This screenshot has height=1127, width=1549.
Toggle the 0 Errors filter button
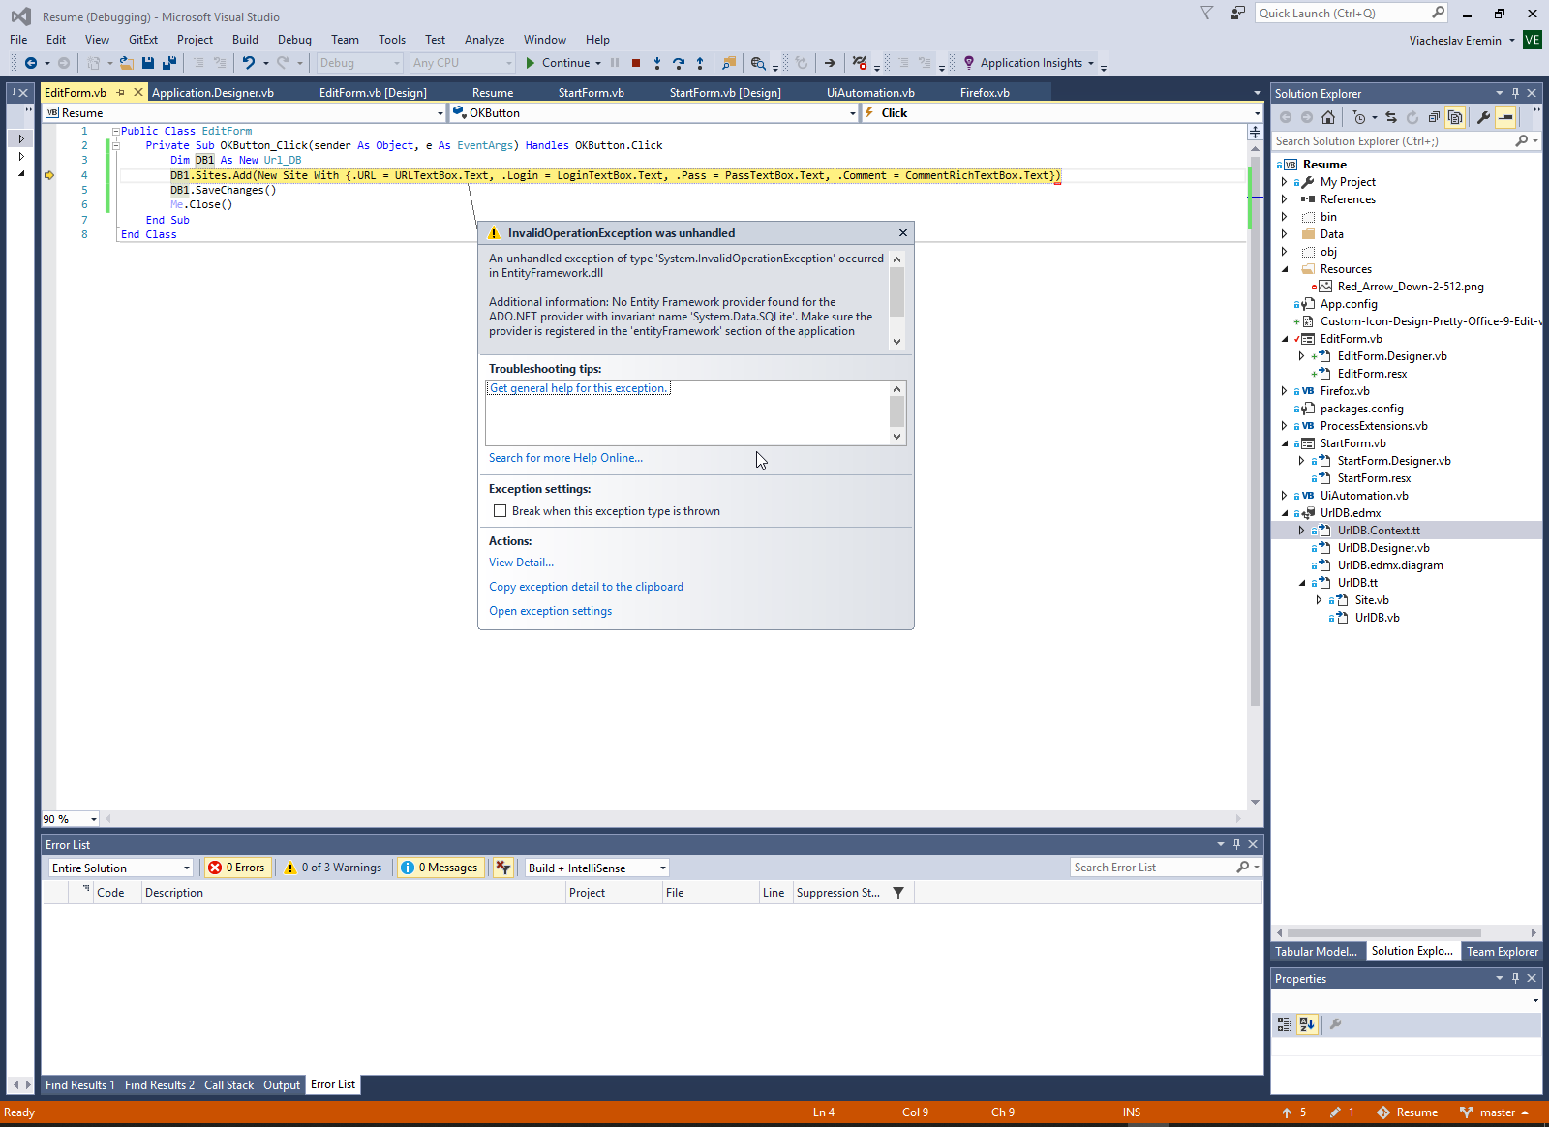pos(236,868)
